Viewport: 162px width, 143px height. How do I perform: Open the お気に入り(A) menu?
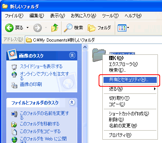tap(84, 16)
